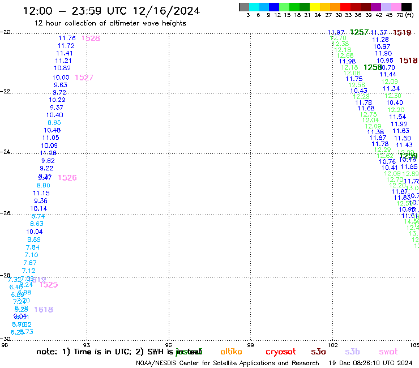Click the wave height value 11.98
The image size is (419, 368).
click(348, 62)
